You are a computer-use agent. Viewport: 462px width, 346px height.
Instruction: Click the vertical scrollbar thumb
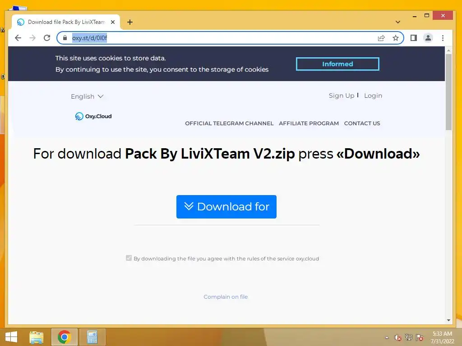coord(448,92)
